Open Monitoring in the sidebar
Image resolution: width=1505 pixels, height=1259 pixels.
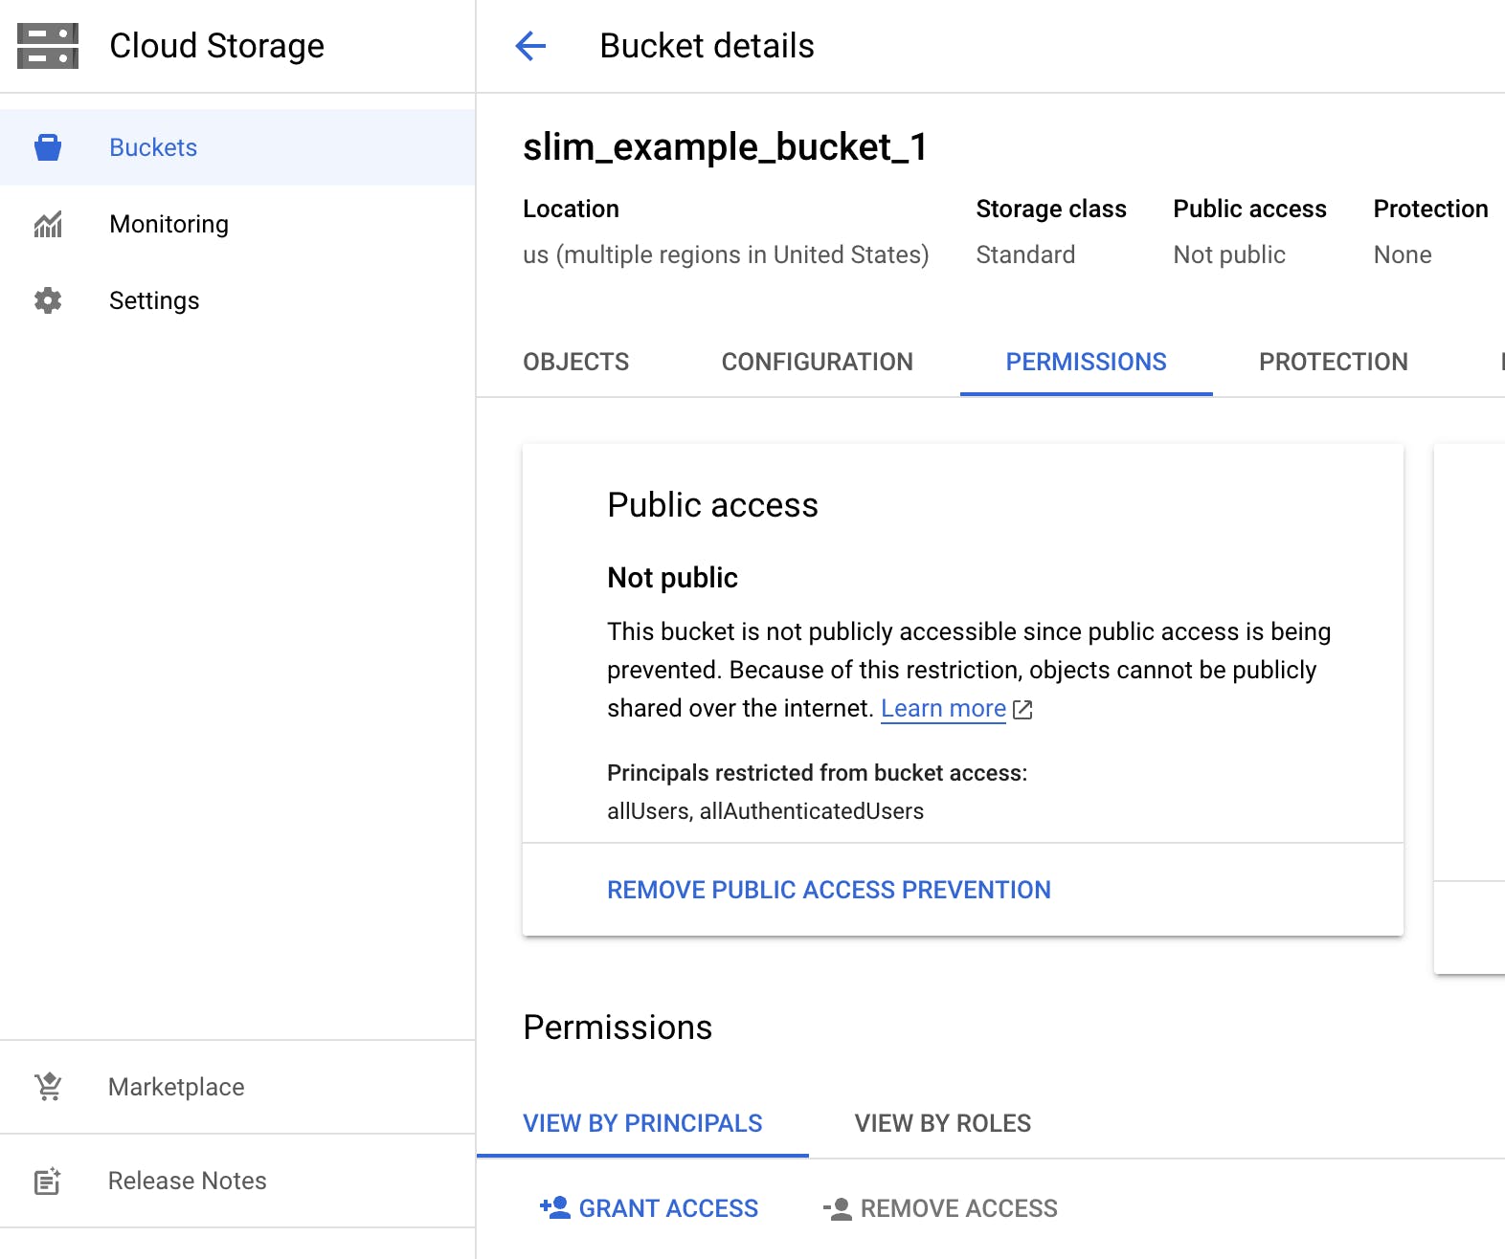click(x=168, y=224)
